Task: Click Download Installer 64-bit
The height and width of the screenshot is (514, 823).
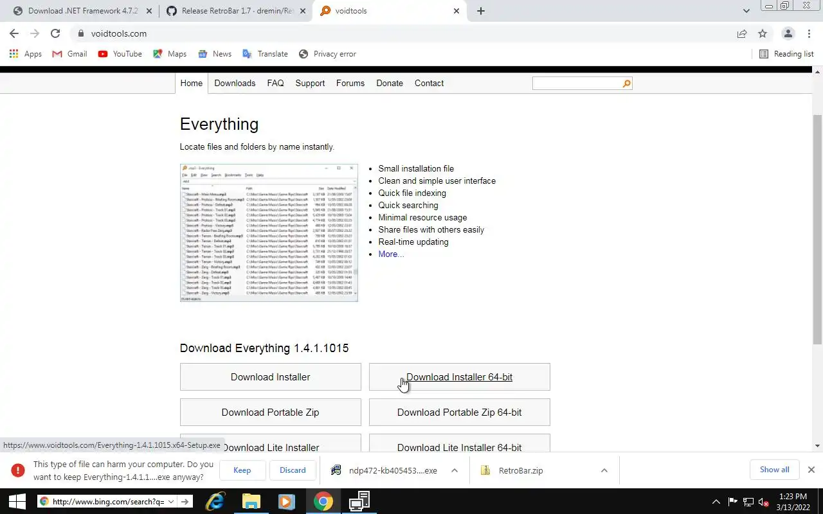Action: pyautogui.click(x=460, y=377)
